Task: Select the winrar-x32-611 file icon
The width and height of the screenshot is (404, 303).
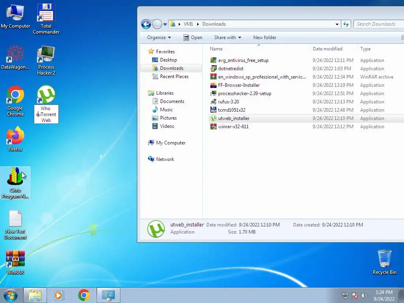Action: tap(213, 127)
